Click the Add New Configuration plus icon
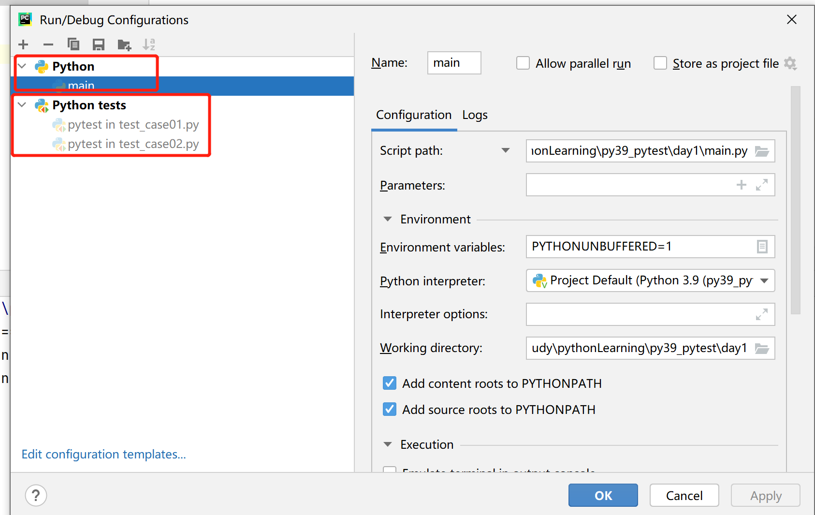The height and width of the screenshot is (515, 815). [x=23, y=45]
